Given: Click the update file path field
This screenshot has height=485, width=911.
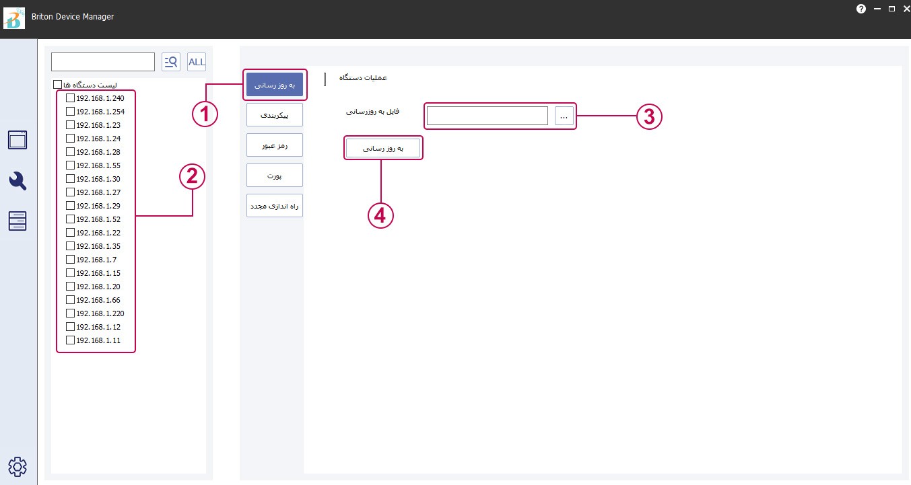Looking at the screenshot, I should coord(487,116).
